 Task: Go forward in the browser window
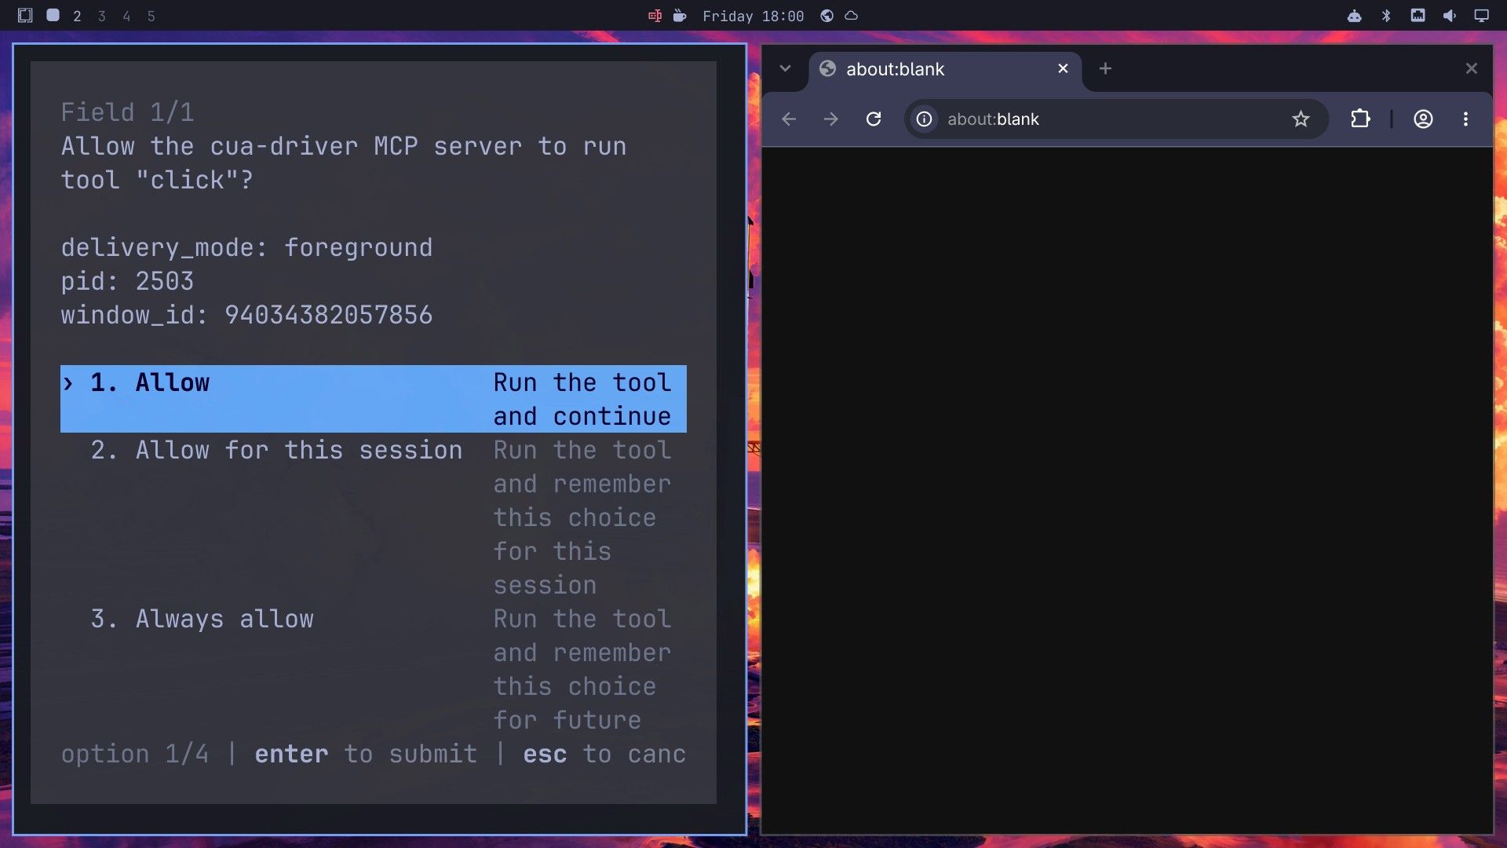pyautogui.click(x=830, y=119)
